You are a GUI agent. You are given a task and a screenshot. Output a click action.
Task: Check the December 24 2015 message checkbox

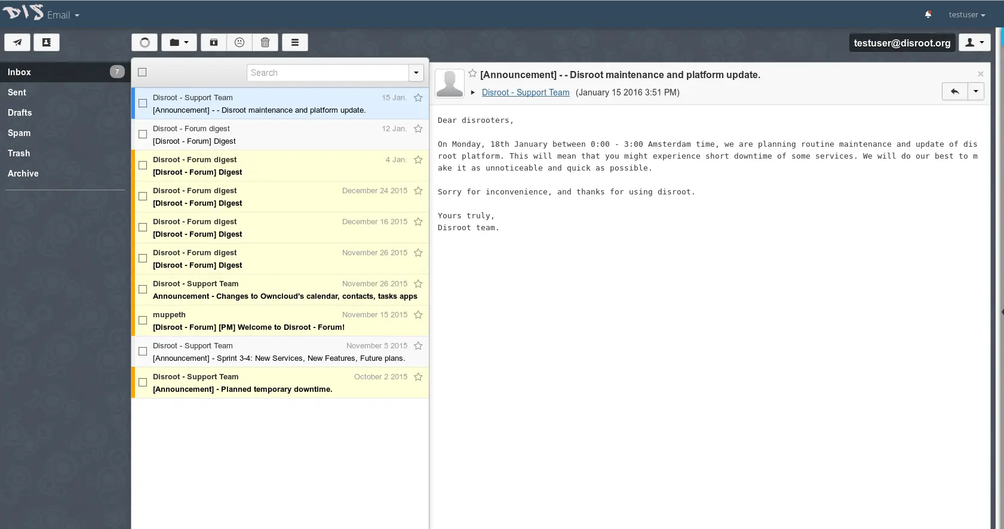(143, 196)
